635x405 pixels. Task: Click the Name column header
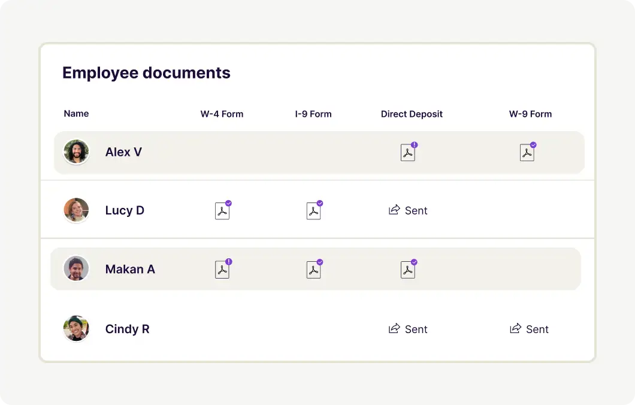click(x=76, y=113)
